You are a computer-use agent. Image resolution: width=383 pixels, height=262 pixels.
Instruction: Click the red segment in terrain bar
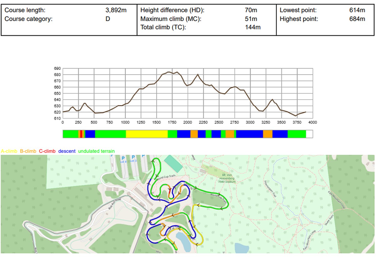(x=81, y=134)
